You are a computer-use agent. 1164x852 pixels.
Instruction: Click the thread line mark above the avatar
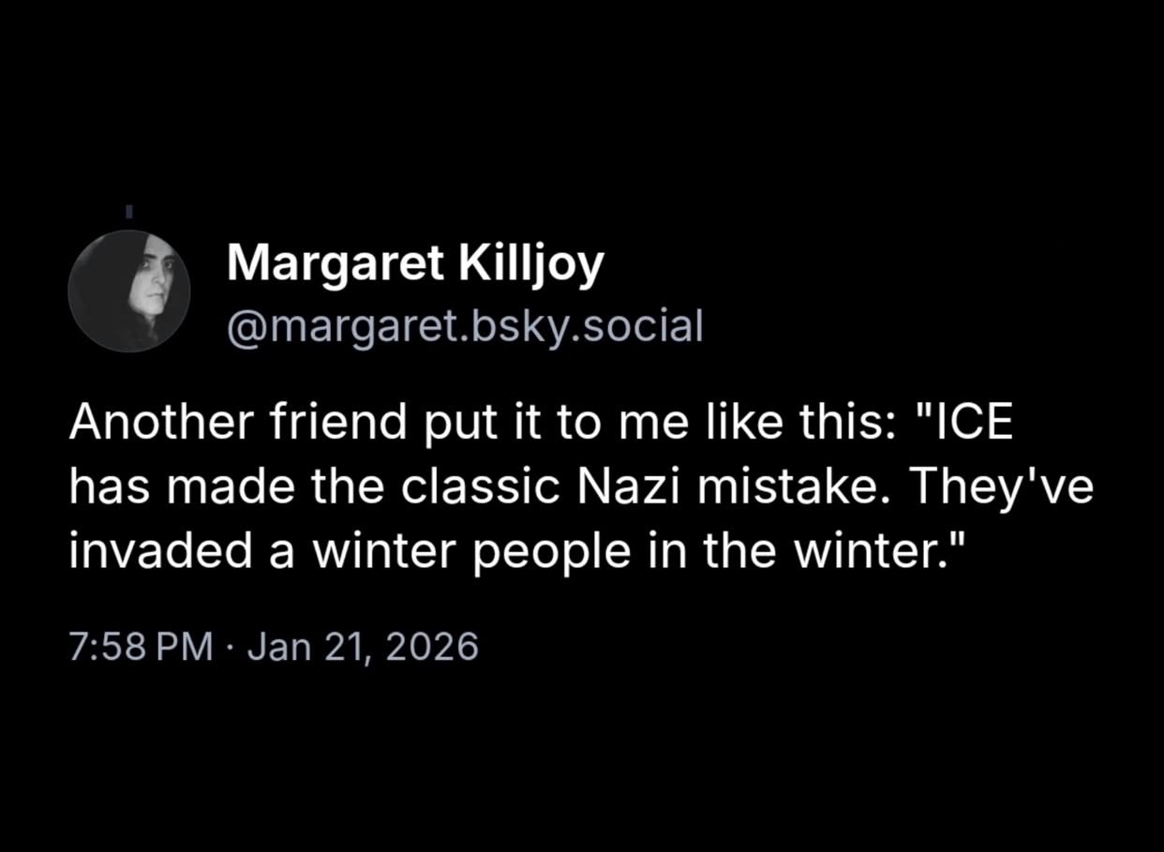[x=129, y=211]
